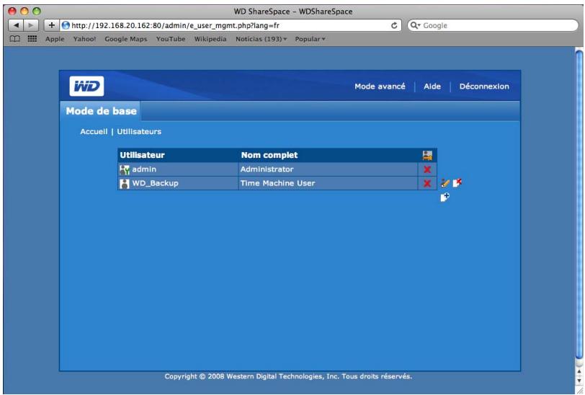The height and width of the screenshot is (395, 585).
Task: Open the search magnifier menu
Action: [415, 25]
